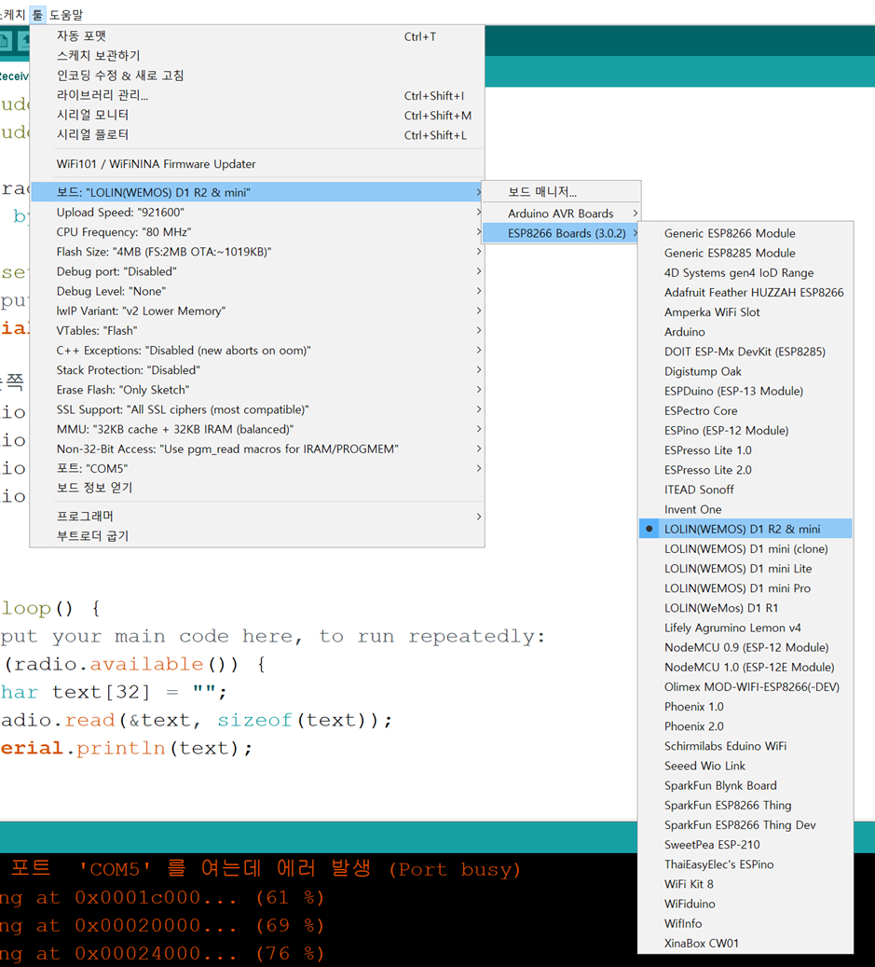
Task: Pick NodeMCU 1.0 (ESP-12E Module)
Action: [745, 668]
